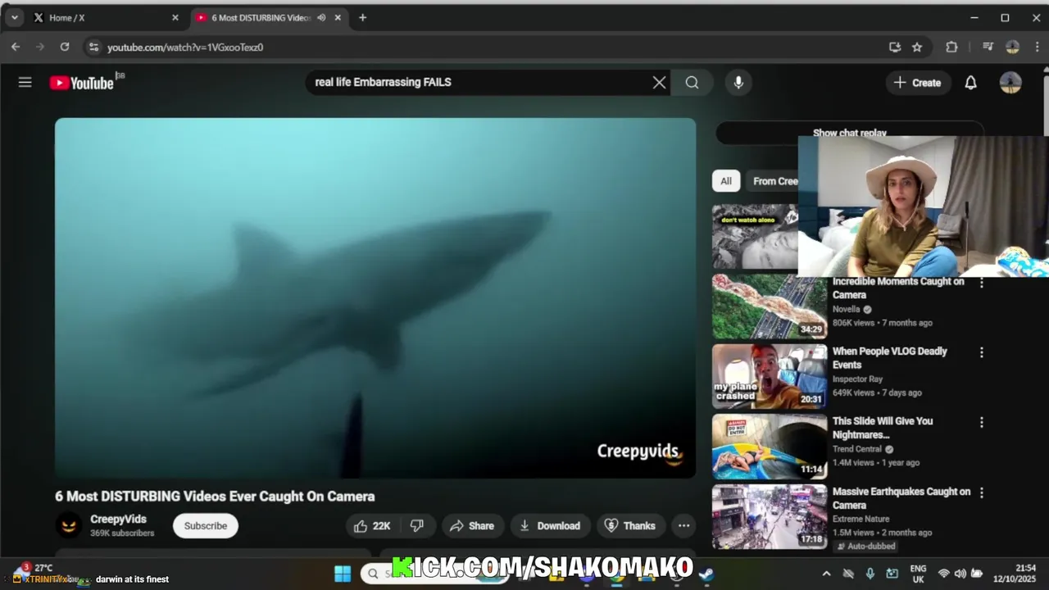Open options for Incredible Moments video
Image resolution: width=1049 pixels, height=590 pixels.
[x=981, y=283]
